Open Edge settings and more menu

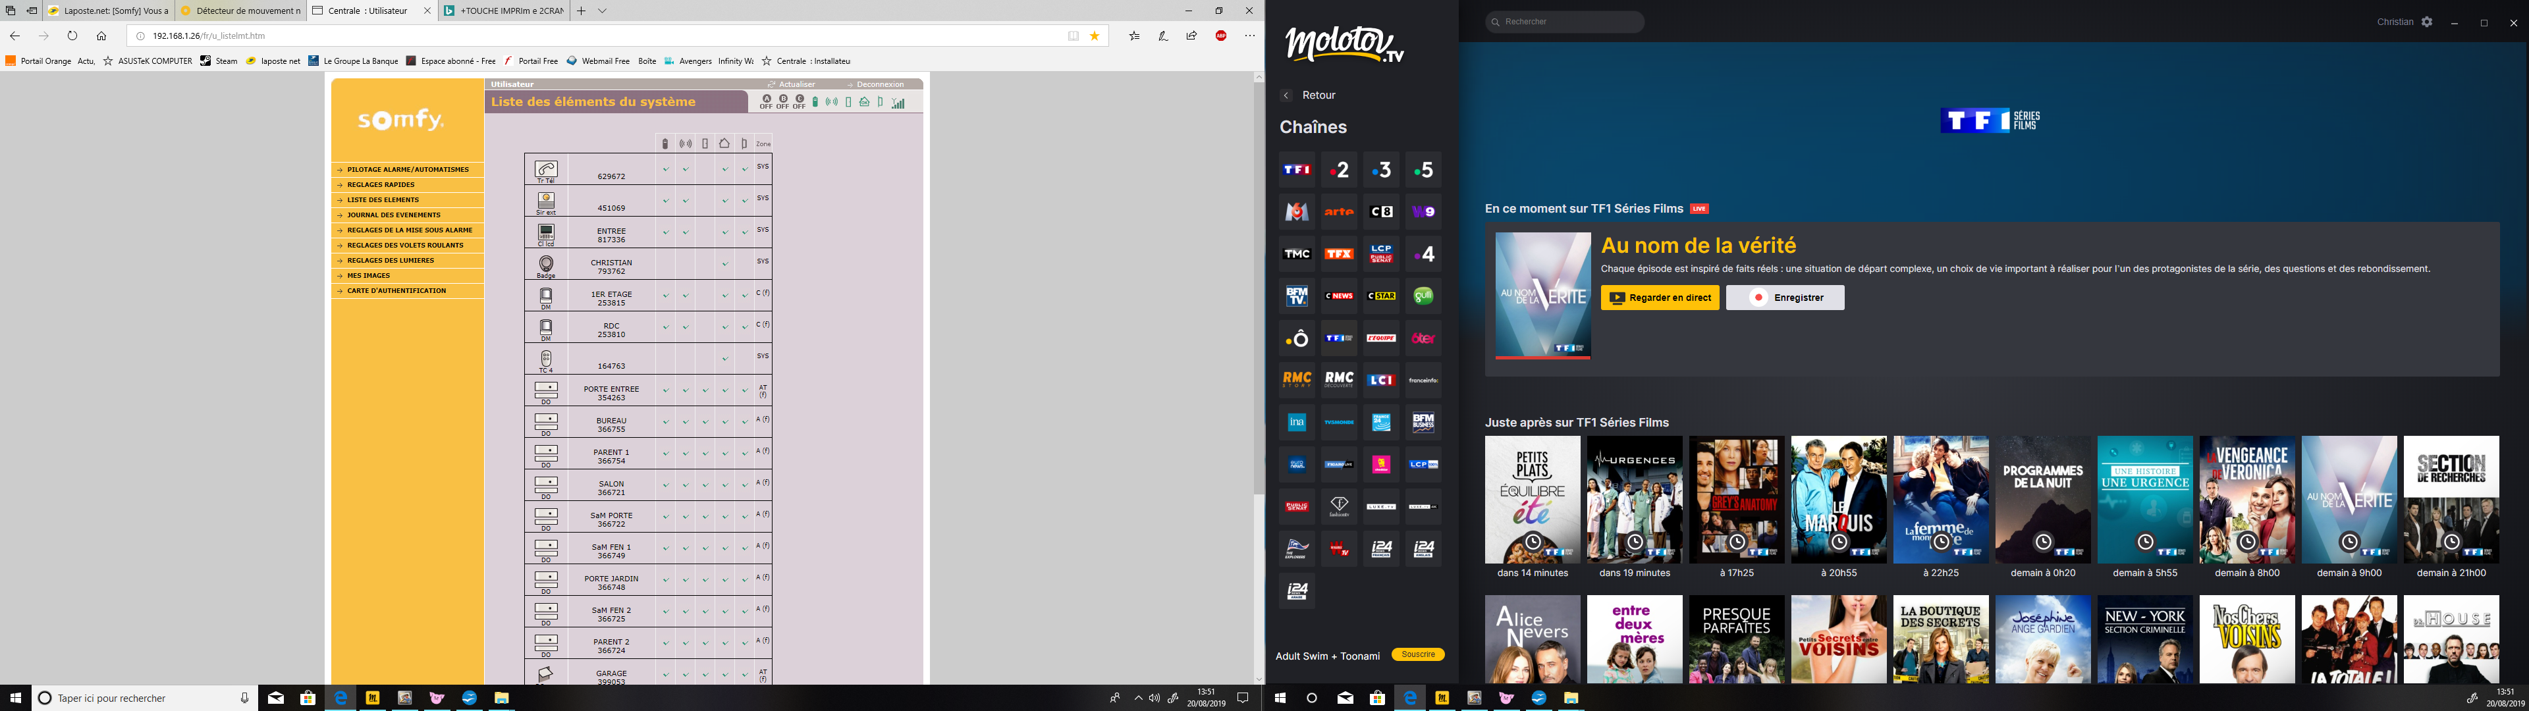1250,36
